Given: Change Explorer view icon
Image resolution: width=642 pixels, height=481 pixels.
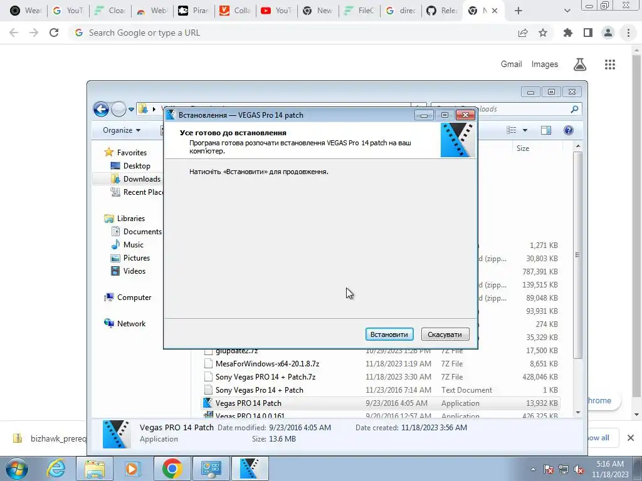Looking at the screenshot, I should tap(512, 130).
